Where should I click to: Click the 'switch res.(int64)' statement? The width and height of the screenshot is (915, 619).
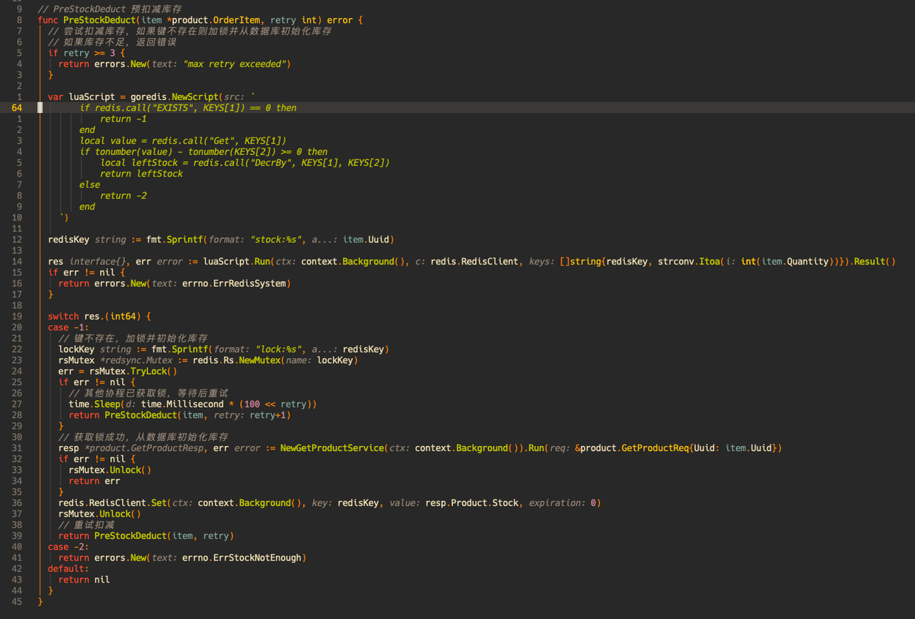99,317
